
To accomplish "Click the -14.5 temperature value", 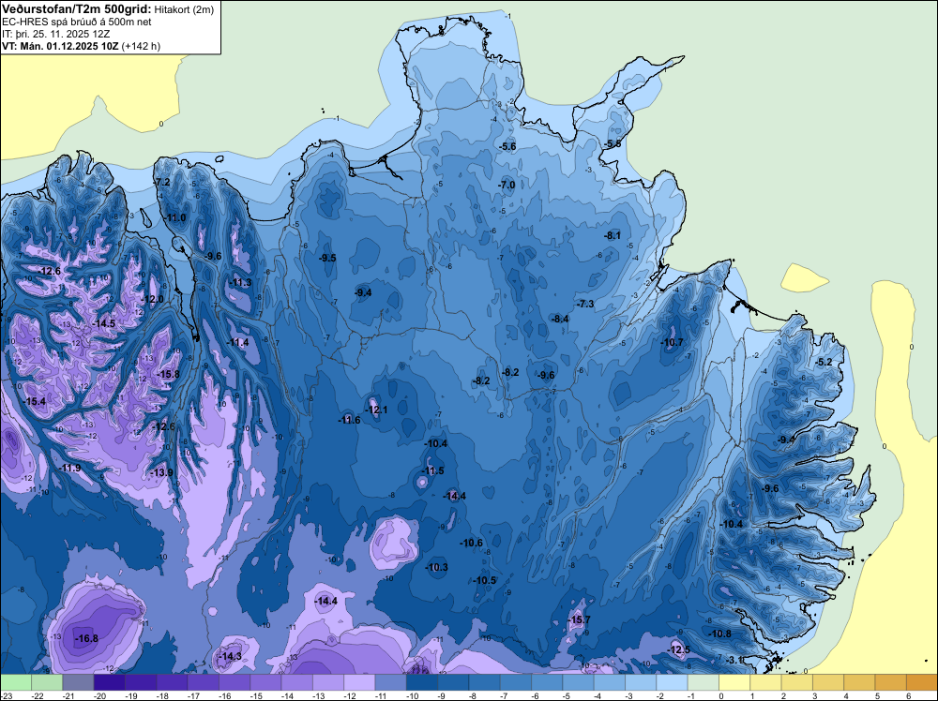I will (x=104, y=323).
